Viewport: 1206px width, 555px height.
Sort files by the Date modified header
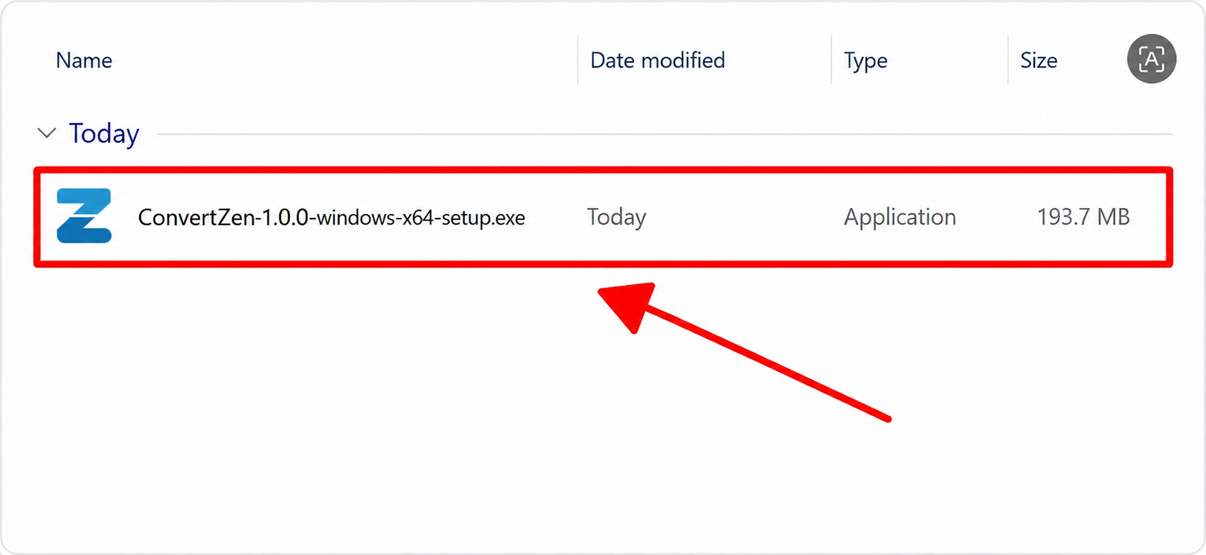tap(657, 60)
